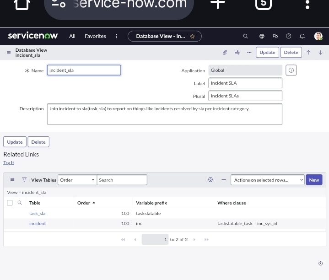Click the page row number field
329x280 pixels.
click(x=155, y=239)
